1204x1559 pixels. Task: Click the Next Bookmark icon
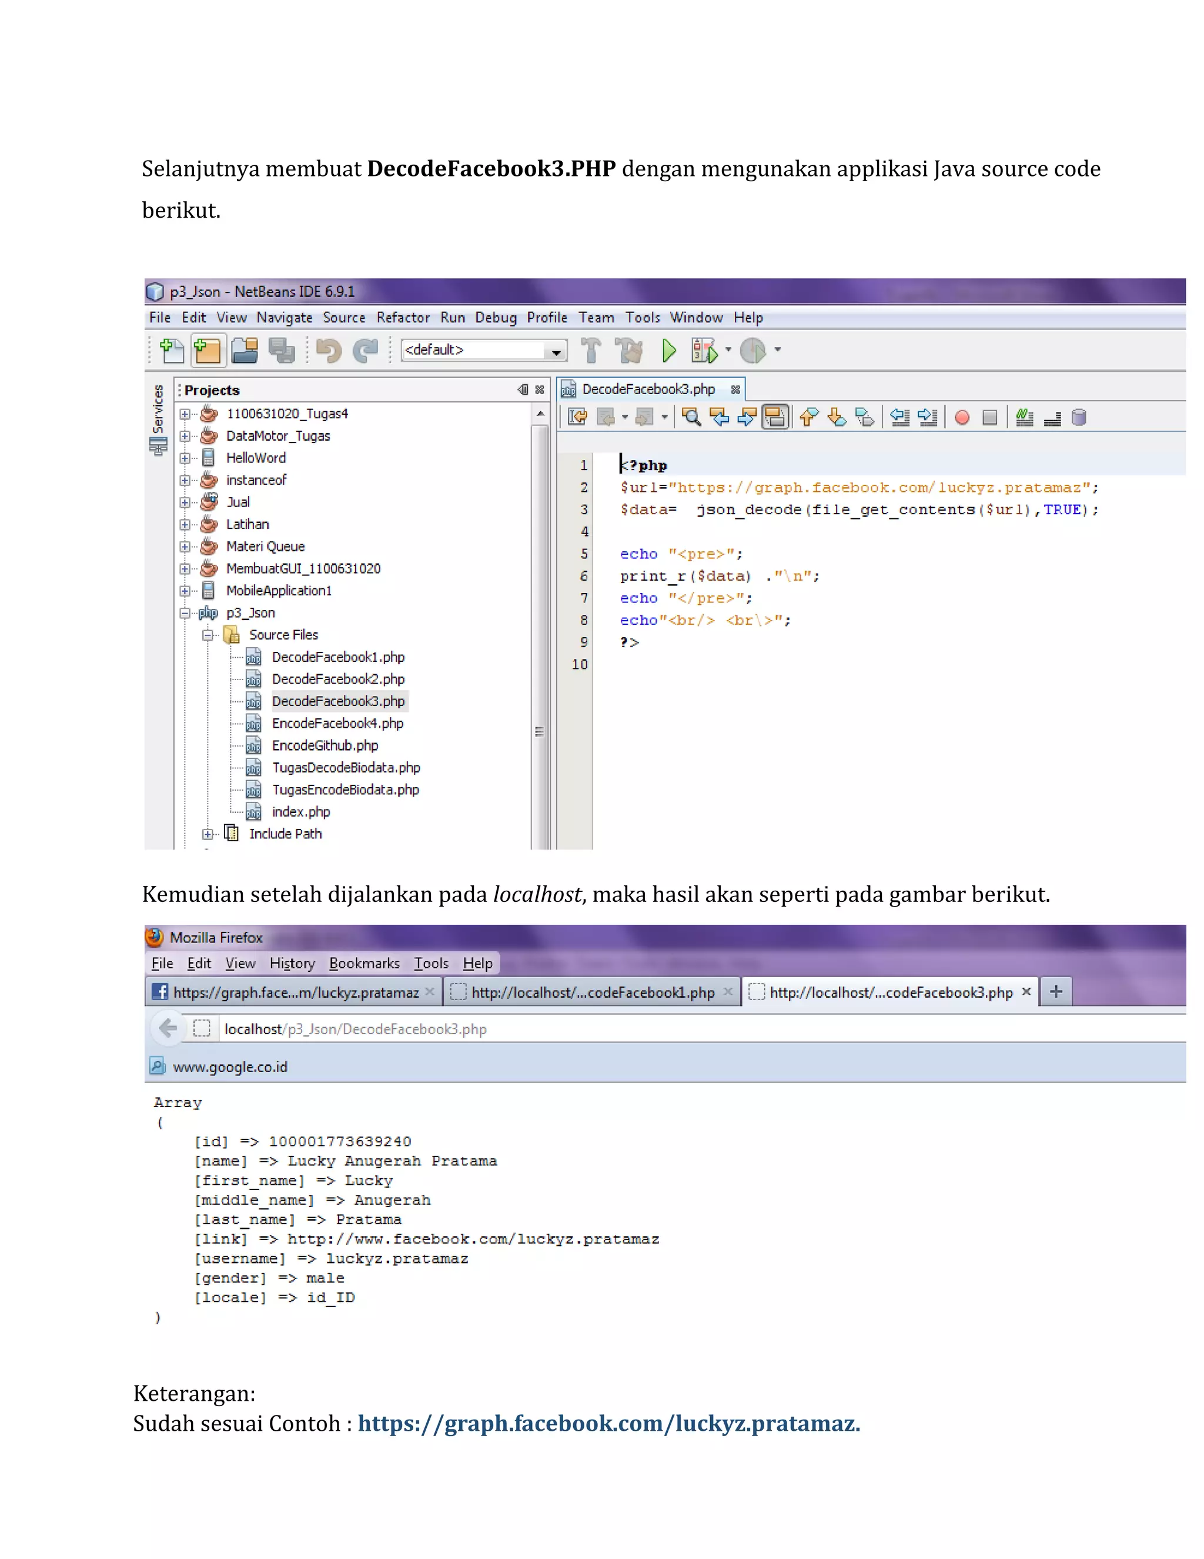point(837,418)
